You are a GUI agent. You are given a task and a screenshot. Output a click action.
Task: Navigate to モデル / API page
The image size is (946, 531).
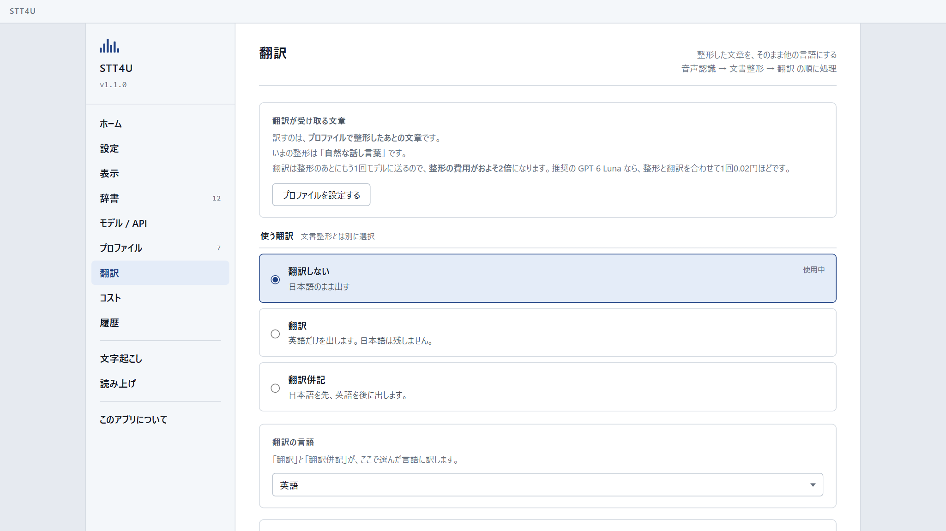pyautogui.click(x=160, y=223)
